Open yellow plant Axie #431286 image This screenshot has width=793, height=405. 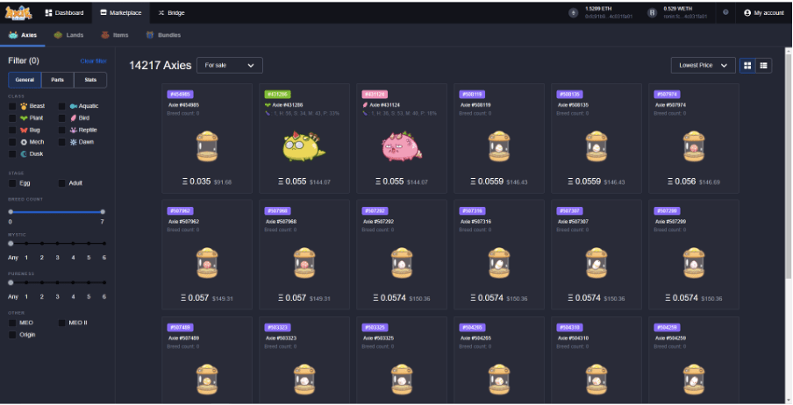[x=304, y=146]
